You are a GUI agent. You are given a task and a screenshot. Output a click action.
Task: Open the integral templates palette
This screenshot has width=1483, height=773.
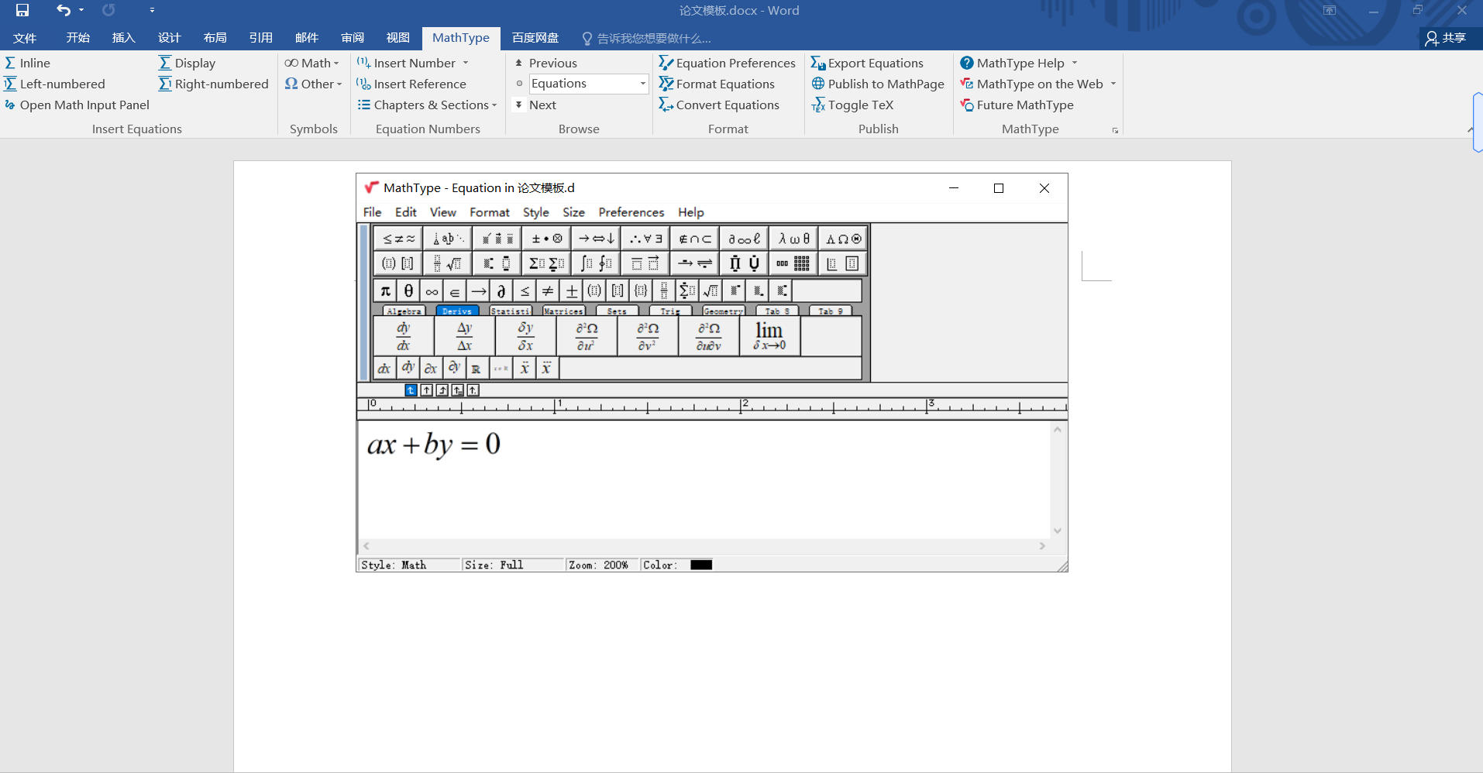pos(596,263)
